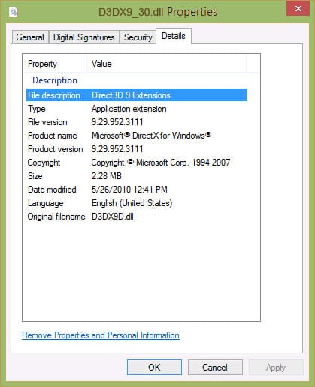Select the File description row
The height and width of the screenshot is (387, 315).
coord(136,95)
